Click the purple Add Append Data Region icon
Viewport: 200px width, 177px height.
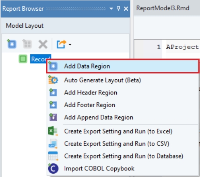click(x=53, y=117)
